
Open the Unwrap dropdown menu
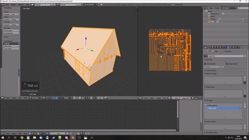[11, 44]
